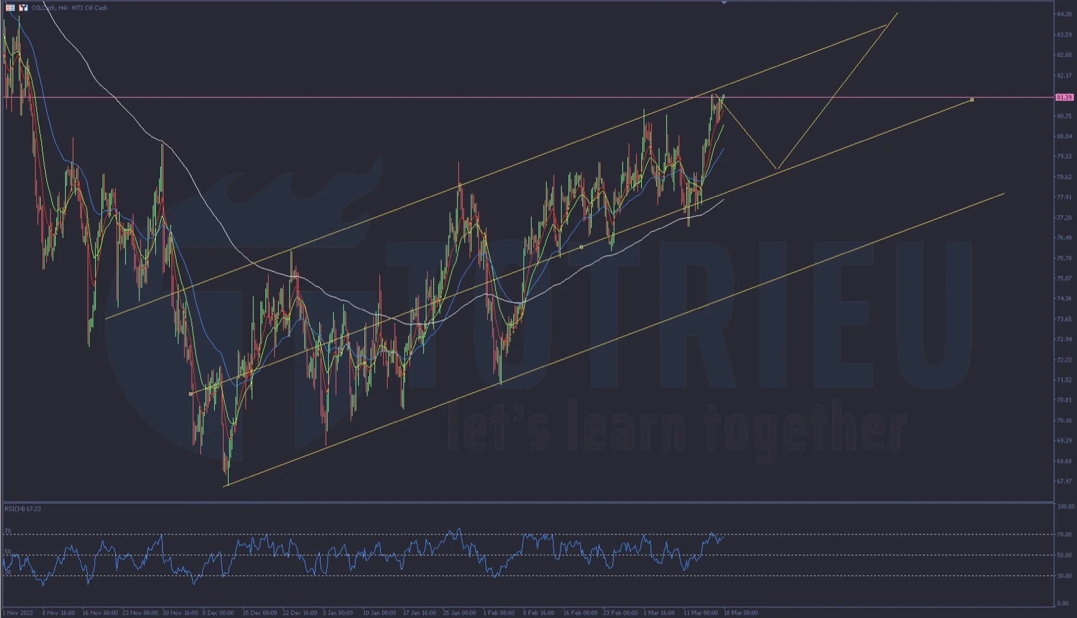1077x618 pixels.
Task: Click the RSI scale value 70.00
Action: click(x=1064, y=534)
